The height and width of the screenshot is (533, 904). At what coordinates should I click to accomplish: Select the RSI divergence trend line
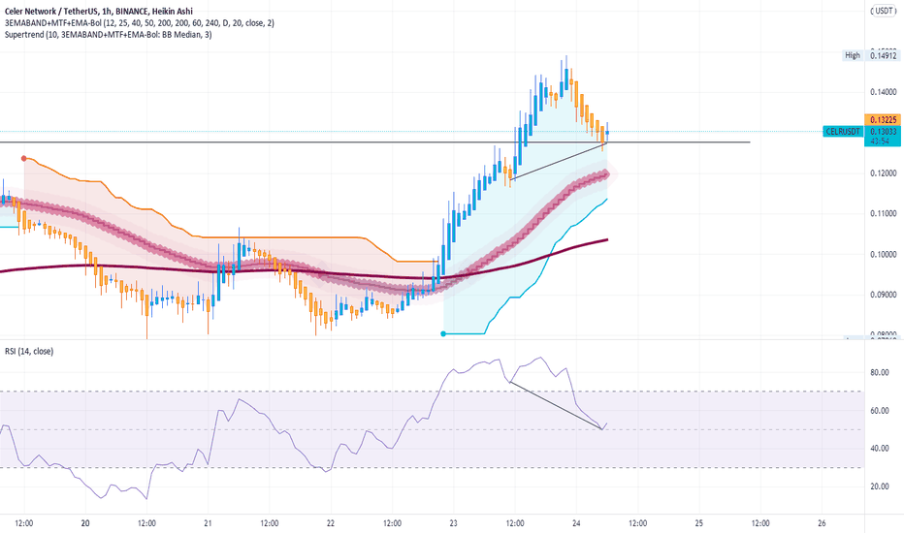click(557, 406)
